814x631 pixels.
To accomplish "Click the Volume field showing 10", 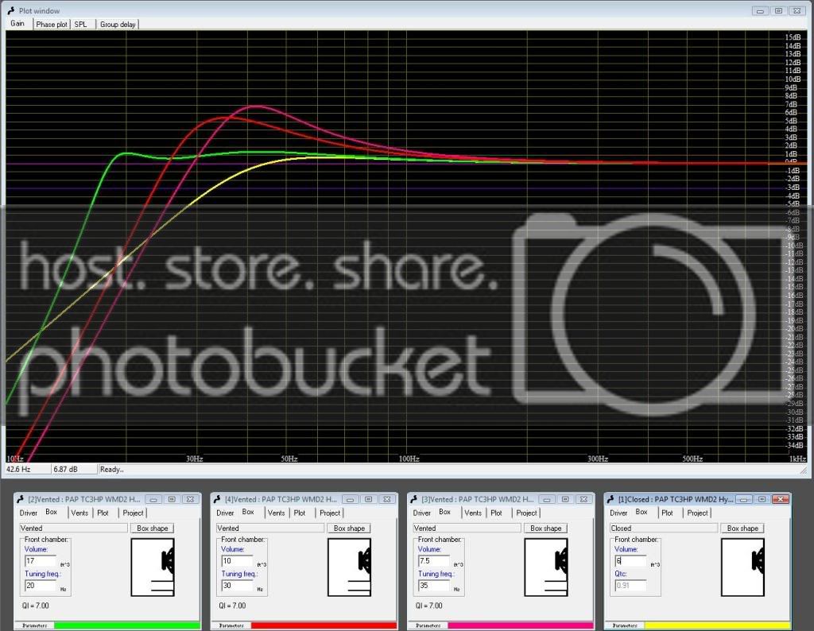I will tap(237, 561).
